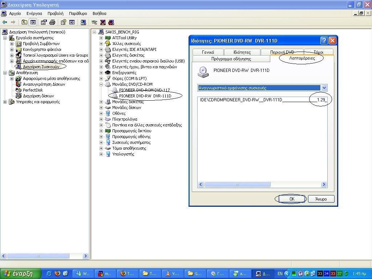Click the back navigation arrow
372x279 pixels.
pos(4,23)
